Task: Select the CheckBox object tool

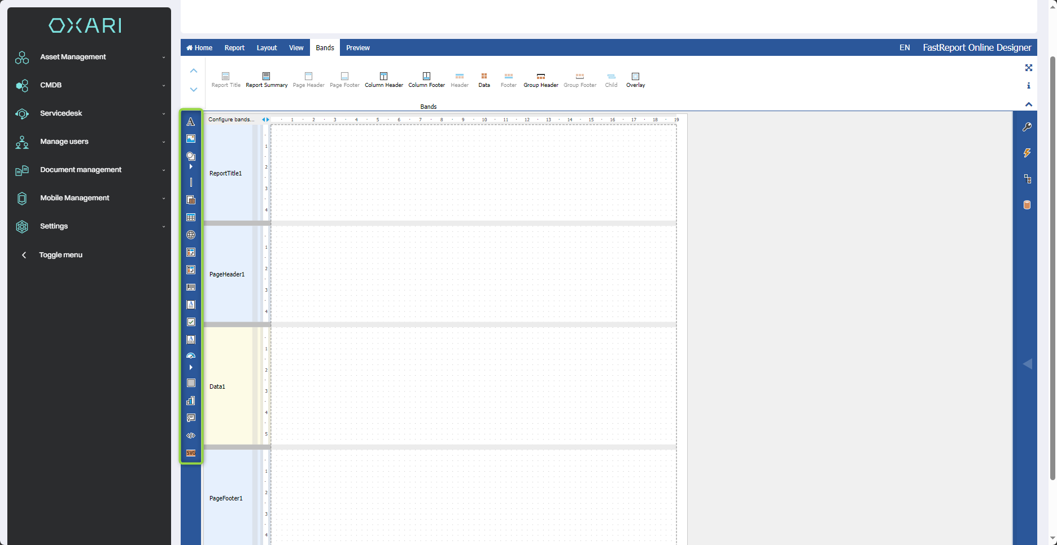Action: (x=191, y=322)
